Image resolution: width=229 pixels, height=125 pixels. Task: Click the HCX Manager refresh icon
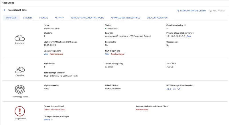tap(179, 89)
